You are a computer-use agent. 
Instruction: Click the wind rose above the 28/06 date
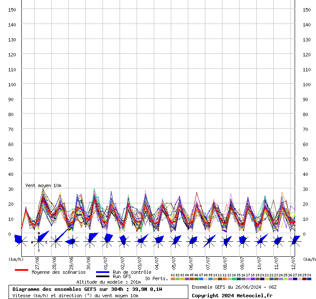[56, 242]
